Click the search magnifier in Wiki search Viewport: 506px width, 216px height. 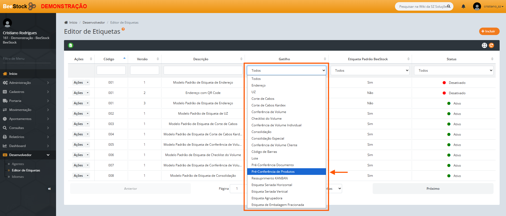[x=449, y=6]
